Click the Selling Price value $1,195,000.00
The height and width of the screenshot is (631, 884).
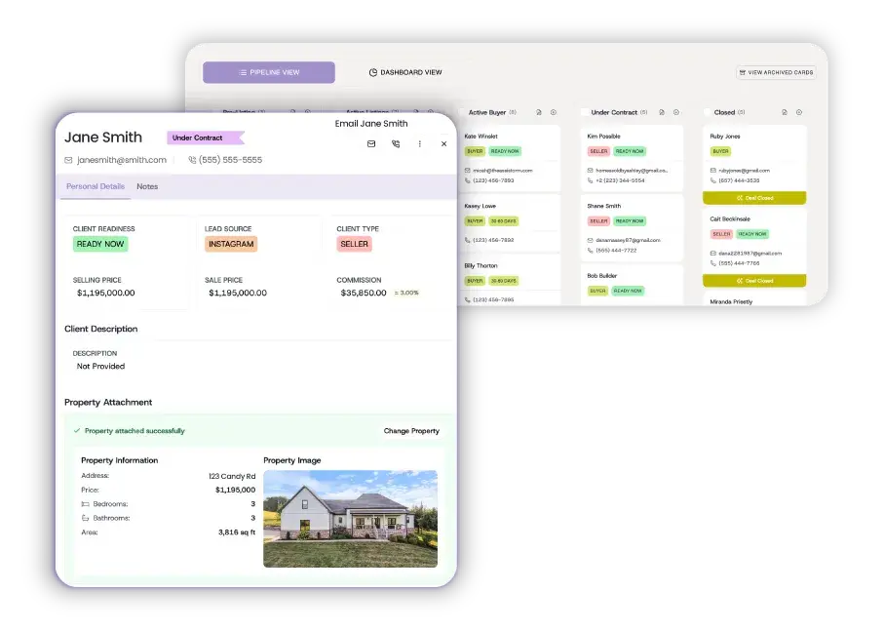tap(106, 293)
